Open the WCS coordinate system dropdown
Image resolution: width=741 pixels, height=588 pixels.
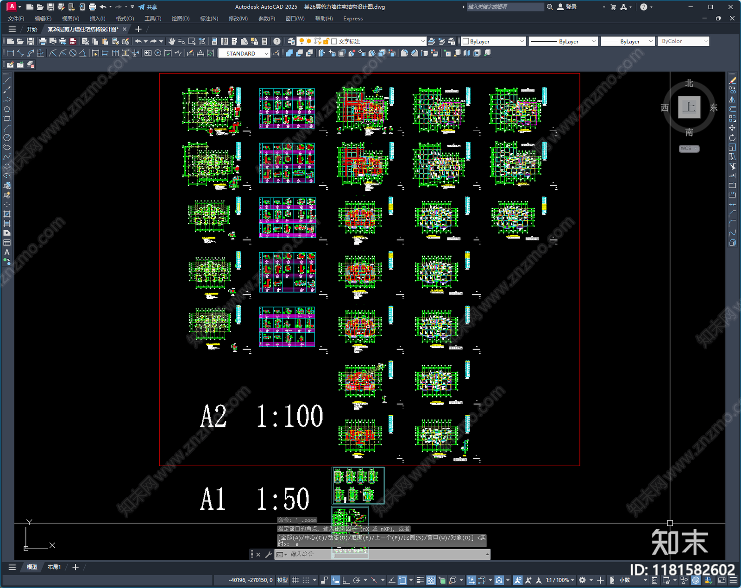click(x=689, y=149)
